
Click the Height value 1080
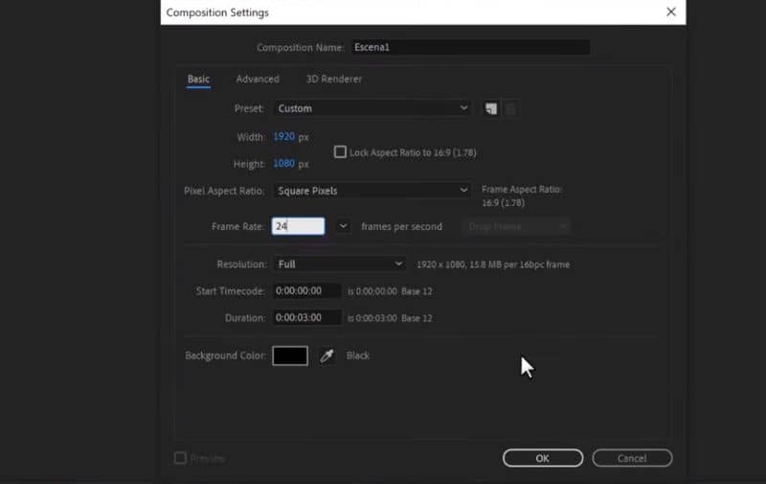[x=283, y=163]
